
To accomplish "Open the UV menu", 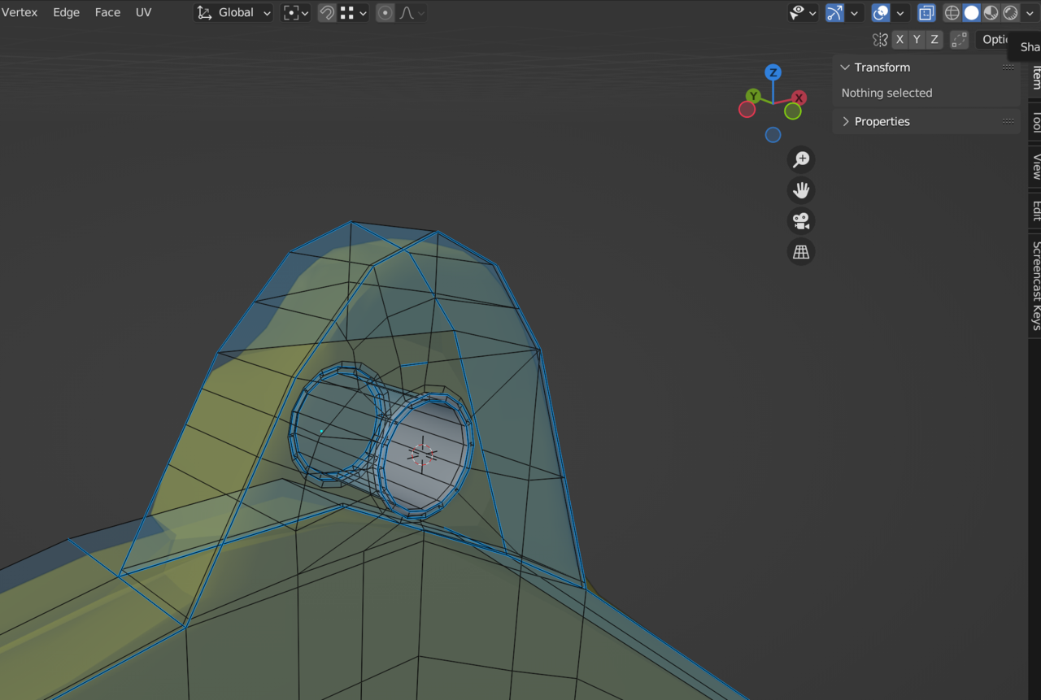I will [x=143, y=13].
